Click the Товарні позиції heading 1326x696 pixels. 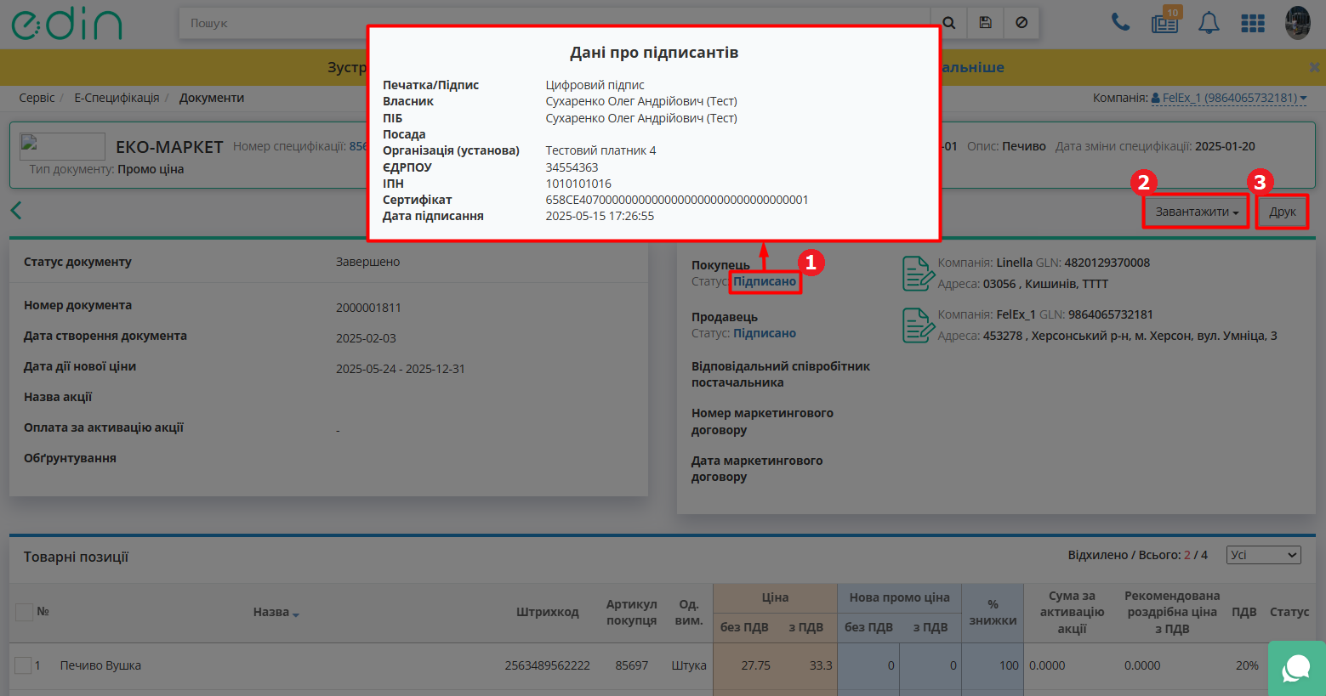tap(76, 557)
